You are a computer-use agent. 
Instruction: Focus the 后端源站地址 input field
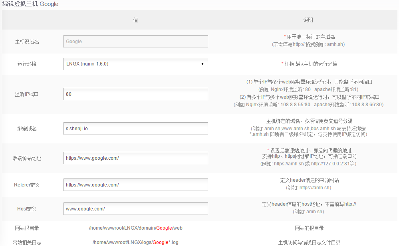click(135, 158)
